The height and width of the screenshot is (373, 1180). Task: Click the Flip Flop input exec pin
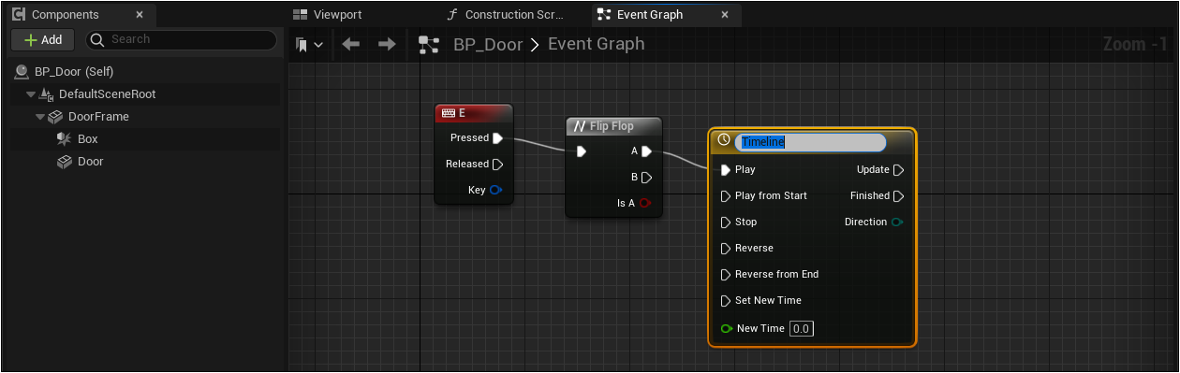pyautogui.click(x=581, y=151)
